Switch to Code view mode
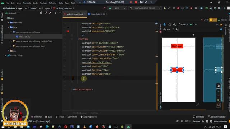Viewport: 230px width, 129px height. (x=205, y=20)
